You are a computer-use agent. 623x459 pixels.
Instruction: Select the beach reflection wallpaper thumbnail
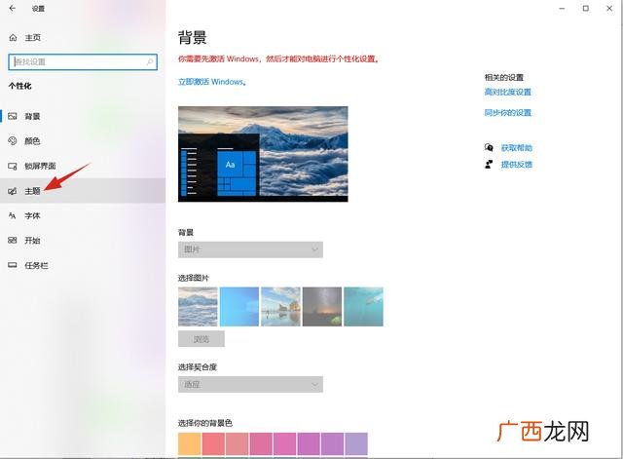(x=281, y=307)
